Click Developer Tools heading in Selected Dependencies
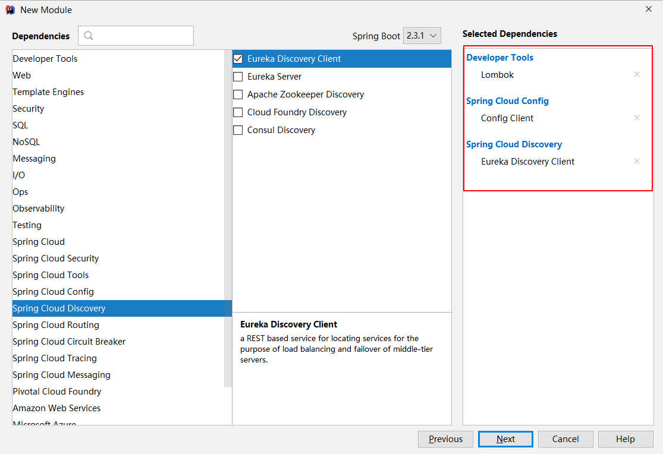Viewport: 663px width, 454px height. pyautogui.click(x=500, y=58)
